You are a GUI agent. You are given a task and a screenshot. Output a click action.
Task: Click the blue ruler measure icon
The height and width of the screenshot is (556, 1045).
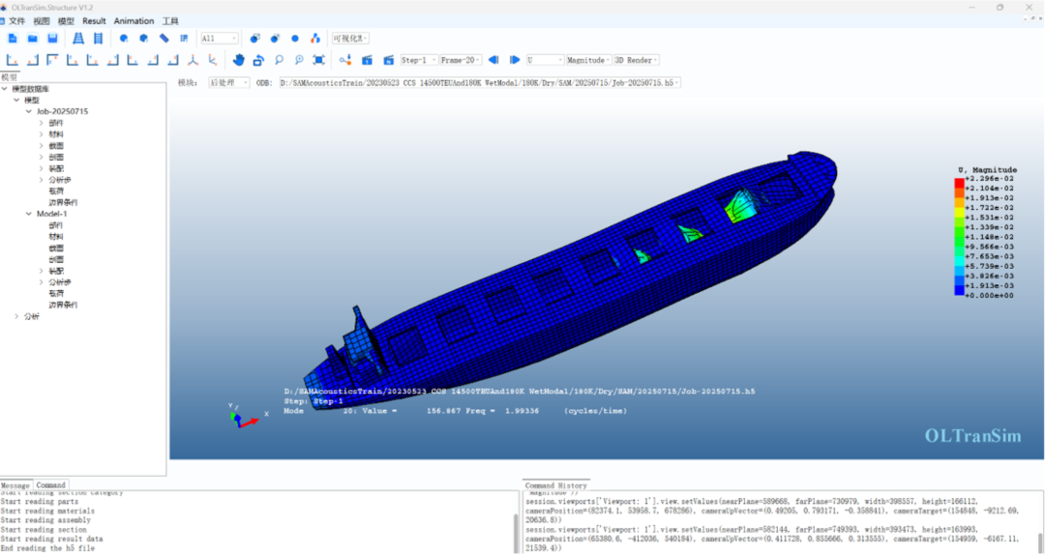(x=164, y=39)
